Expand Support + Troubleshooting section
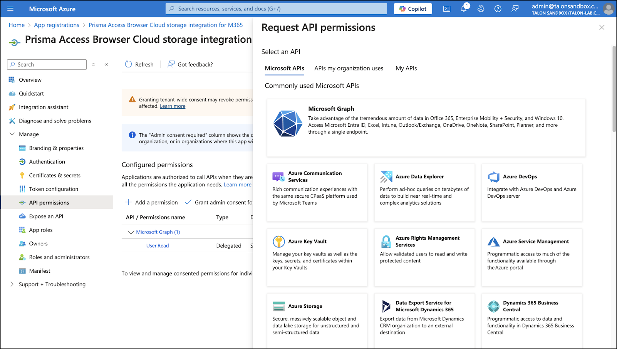The width and height of the screenshot is (617, 349). point(12,284)
